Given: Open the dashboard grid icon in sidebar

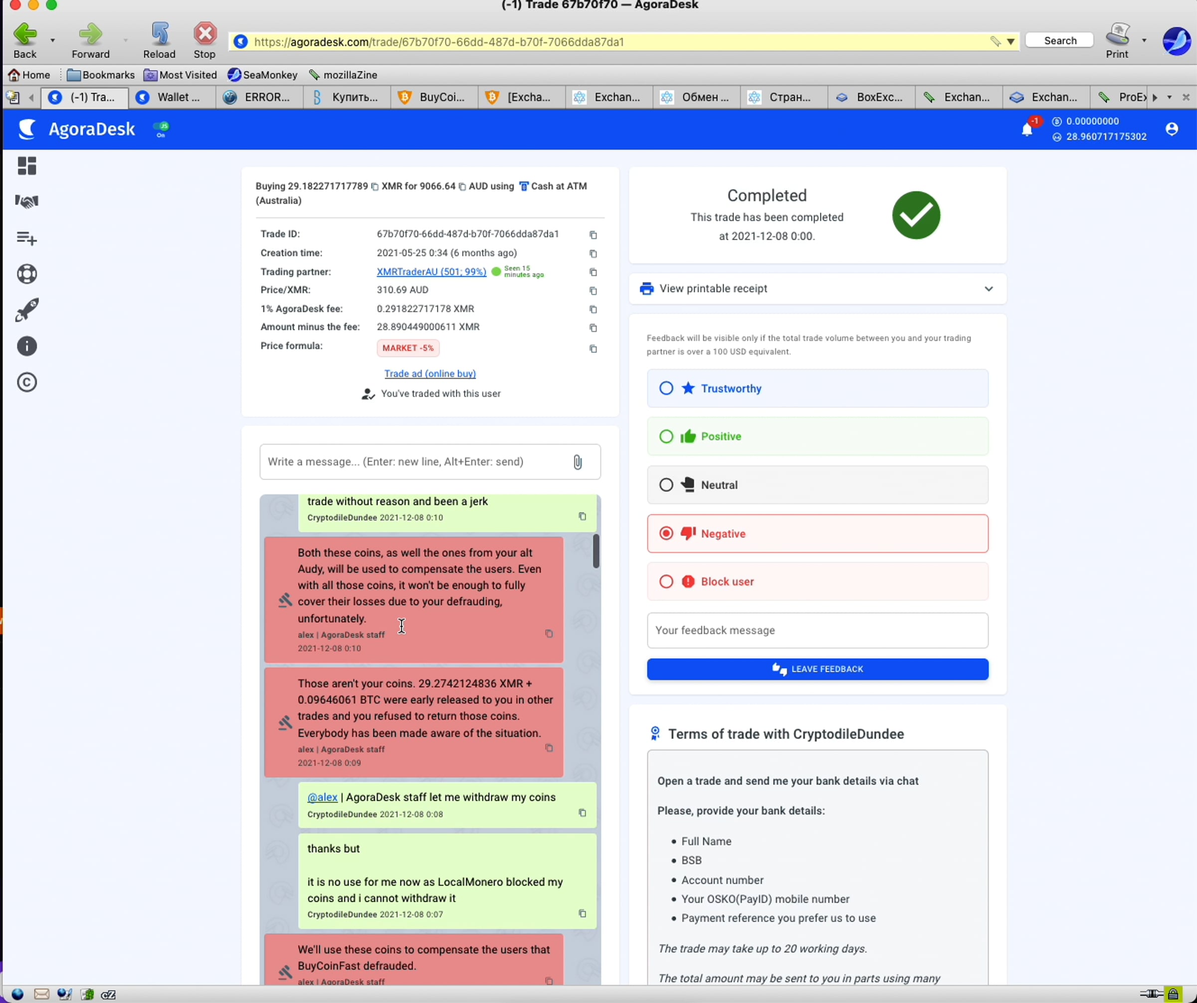Looking at the screenshot, I should pyautogui.click(x=27, y=166).
